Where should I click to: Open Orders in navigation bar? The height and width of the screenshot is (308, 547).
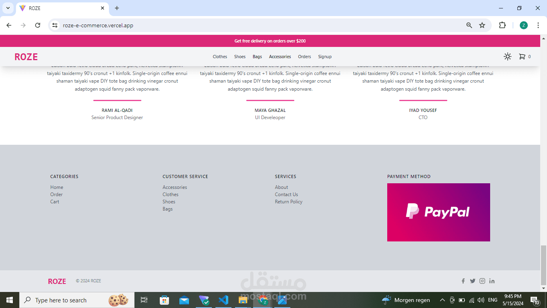click(x=304, y=57)
